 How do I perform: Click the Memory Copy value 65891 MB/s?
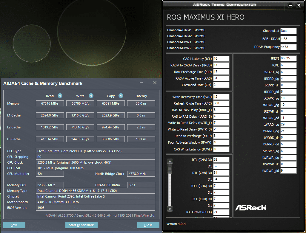coord(111,103)
